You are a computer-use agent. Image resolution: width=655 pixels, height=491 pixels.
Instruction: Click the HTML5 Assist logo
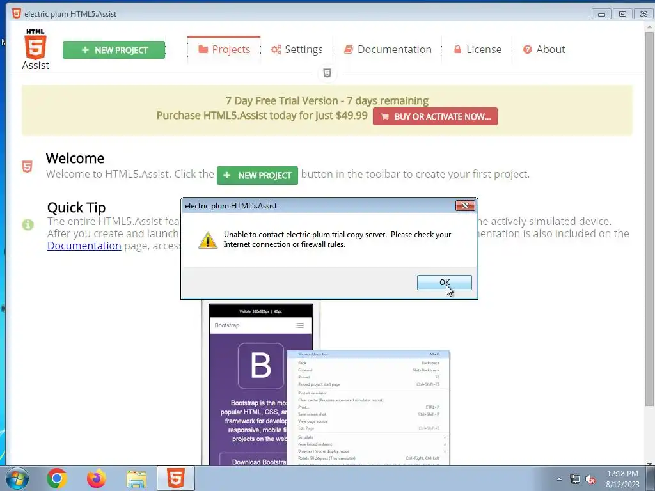36,49
